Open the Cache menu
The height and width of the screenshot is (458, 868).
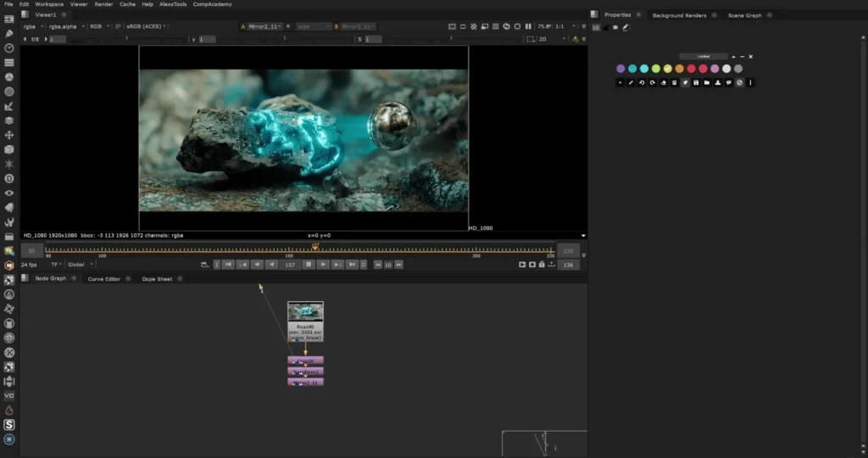127,4
